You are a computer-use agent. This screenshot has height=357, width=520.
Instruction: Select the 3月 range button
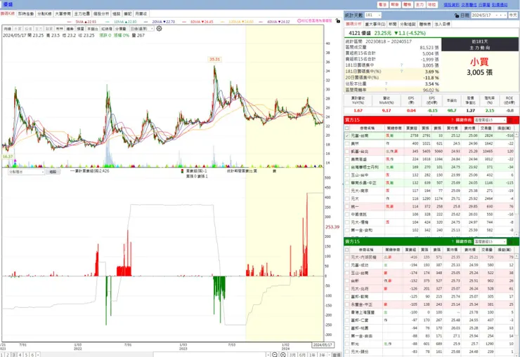(292, 355)
